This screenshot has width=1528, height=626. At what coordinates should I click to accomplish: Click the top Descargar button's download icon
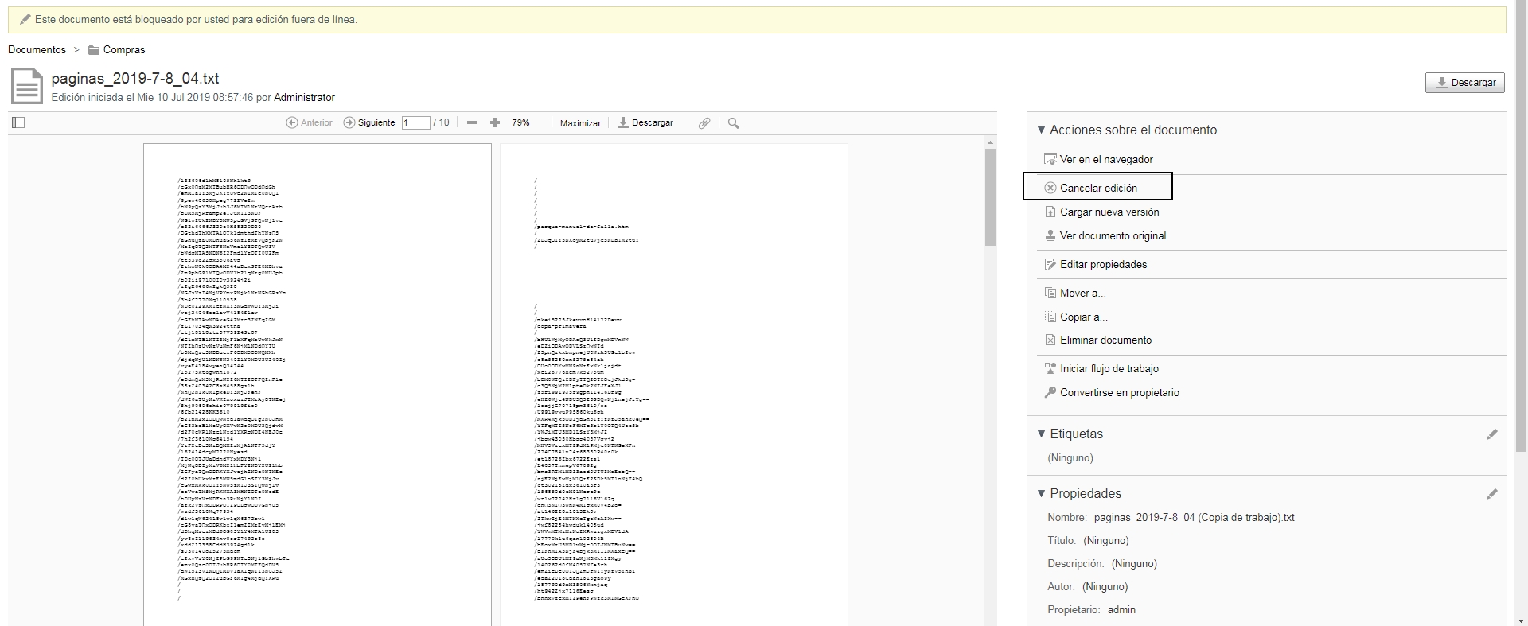click(1441, 82)
